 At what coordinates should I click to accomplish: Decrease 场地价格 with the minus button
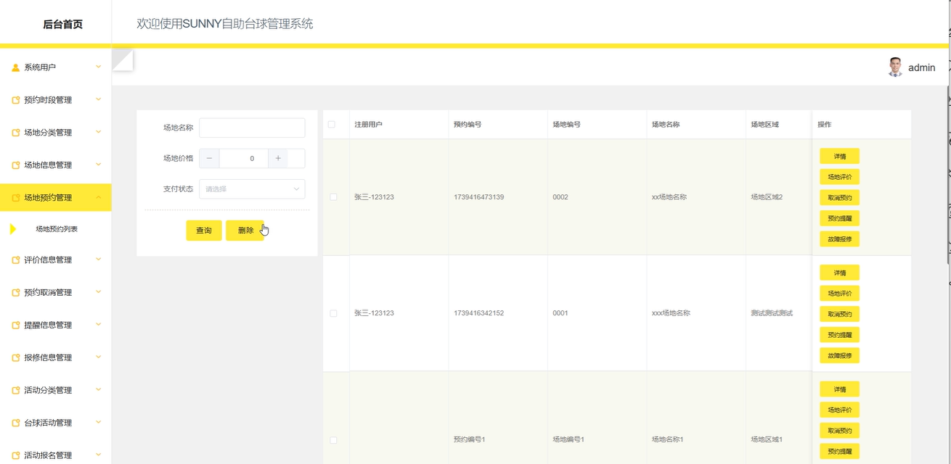(209, 158)
